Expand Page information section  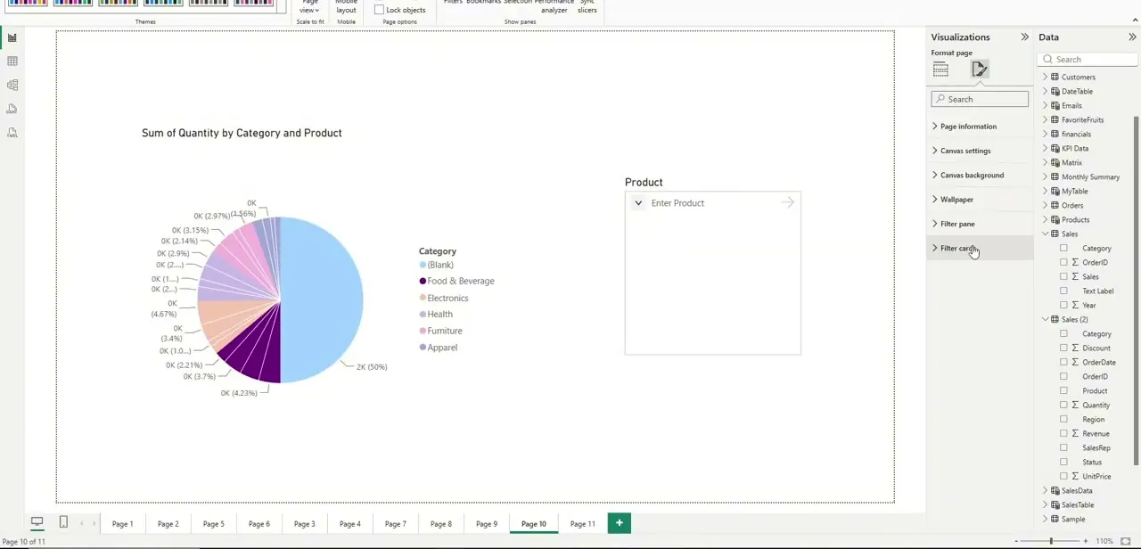(980, 127)
